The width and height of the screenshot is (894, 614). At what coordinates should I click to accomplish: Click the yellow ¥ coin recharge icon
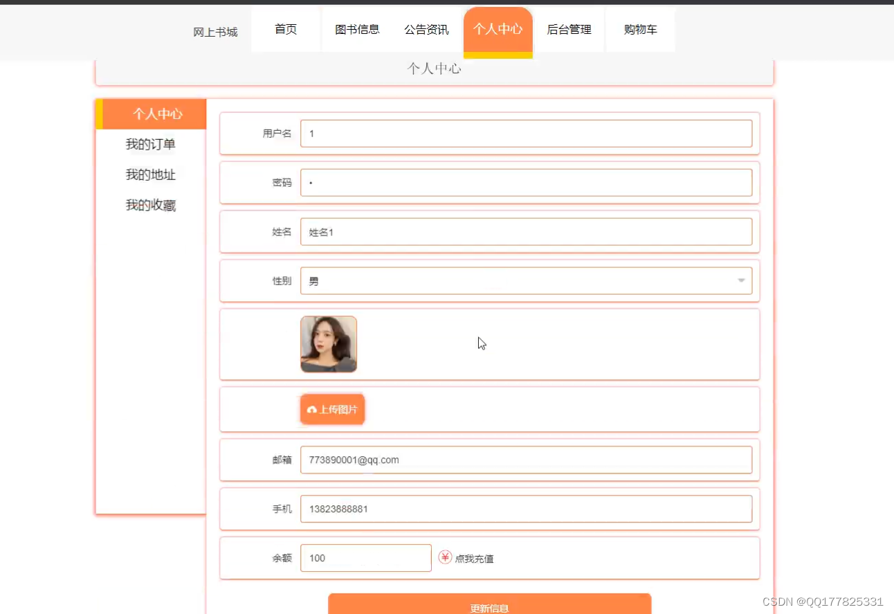(446, 557)
